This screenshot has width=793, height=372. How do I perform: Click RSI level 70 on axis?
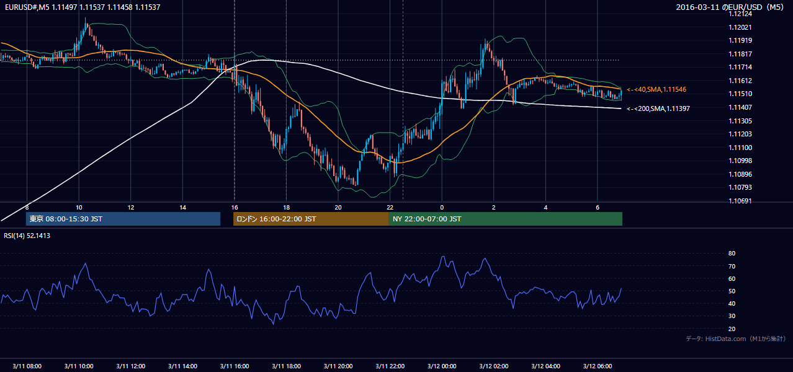click(x=732, y=266)
